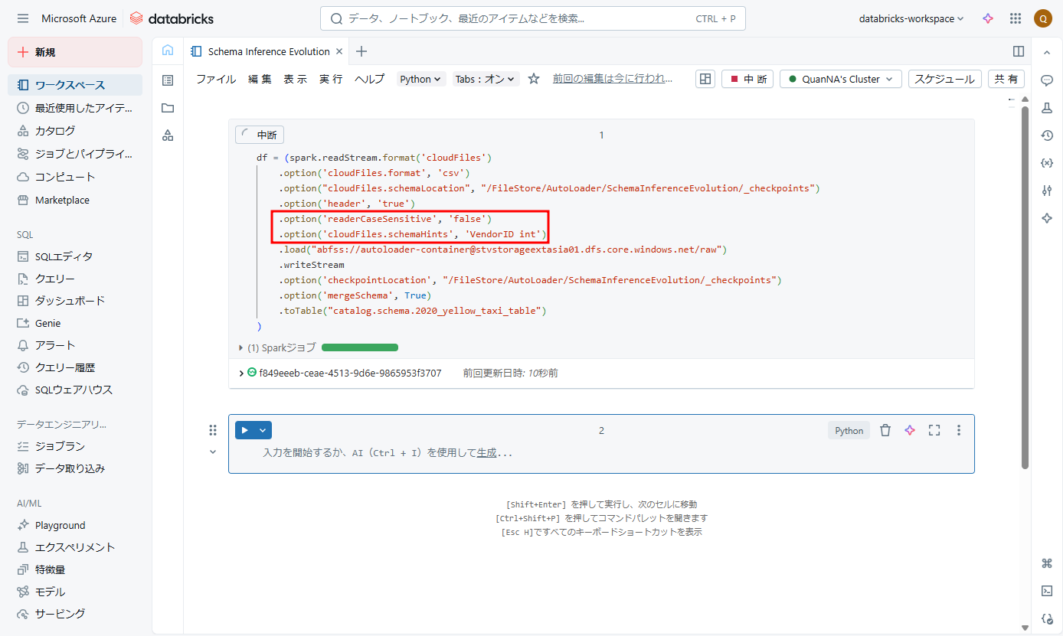The width and height of the screenshot is (1063, 636).
Task: Open the ファイル menu
Action: tap(216, 79)
